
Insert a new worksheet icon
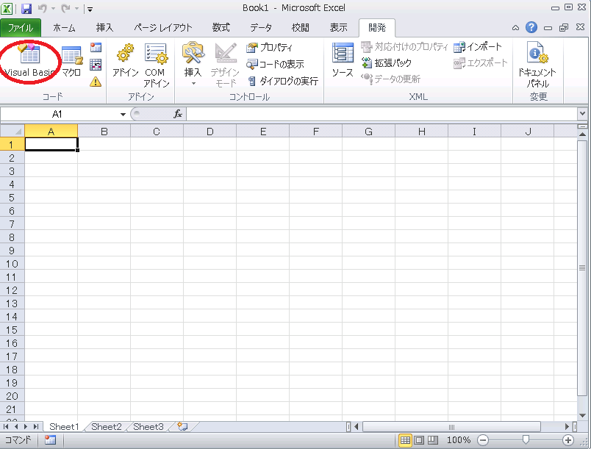coord(183,426)
